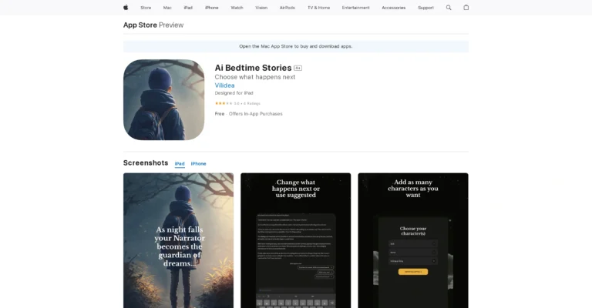This screenshot has width=592, height=308.
Task: Click the Ai Bedtime Stories title
Action: tap(254, 68)
